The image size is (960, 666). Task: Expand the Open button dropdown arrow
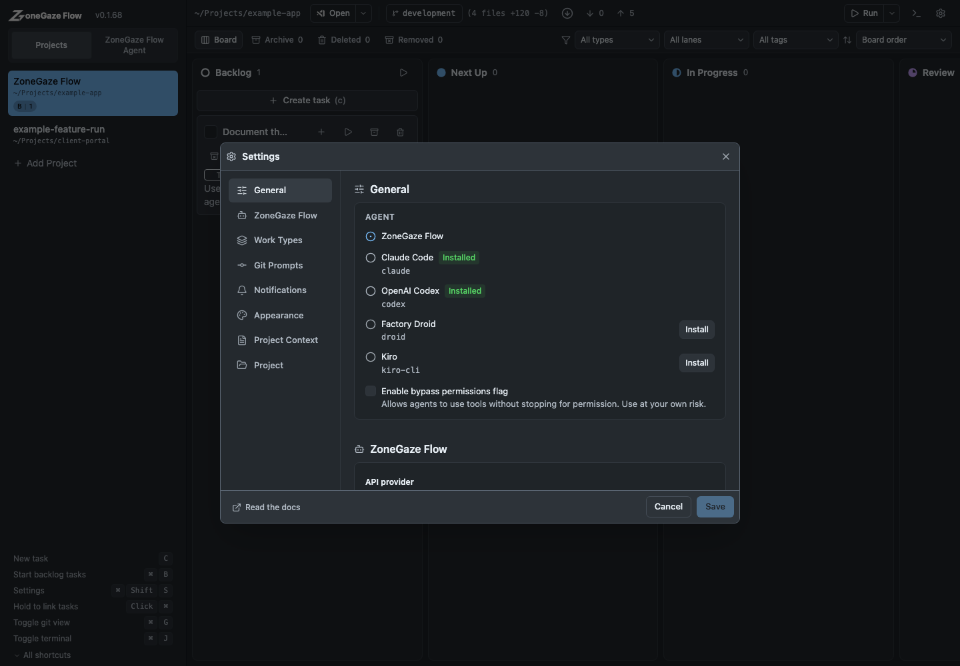(x=363, y=13)
